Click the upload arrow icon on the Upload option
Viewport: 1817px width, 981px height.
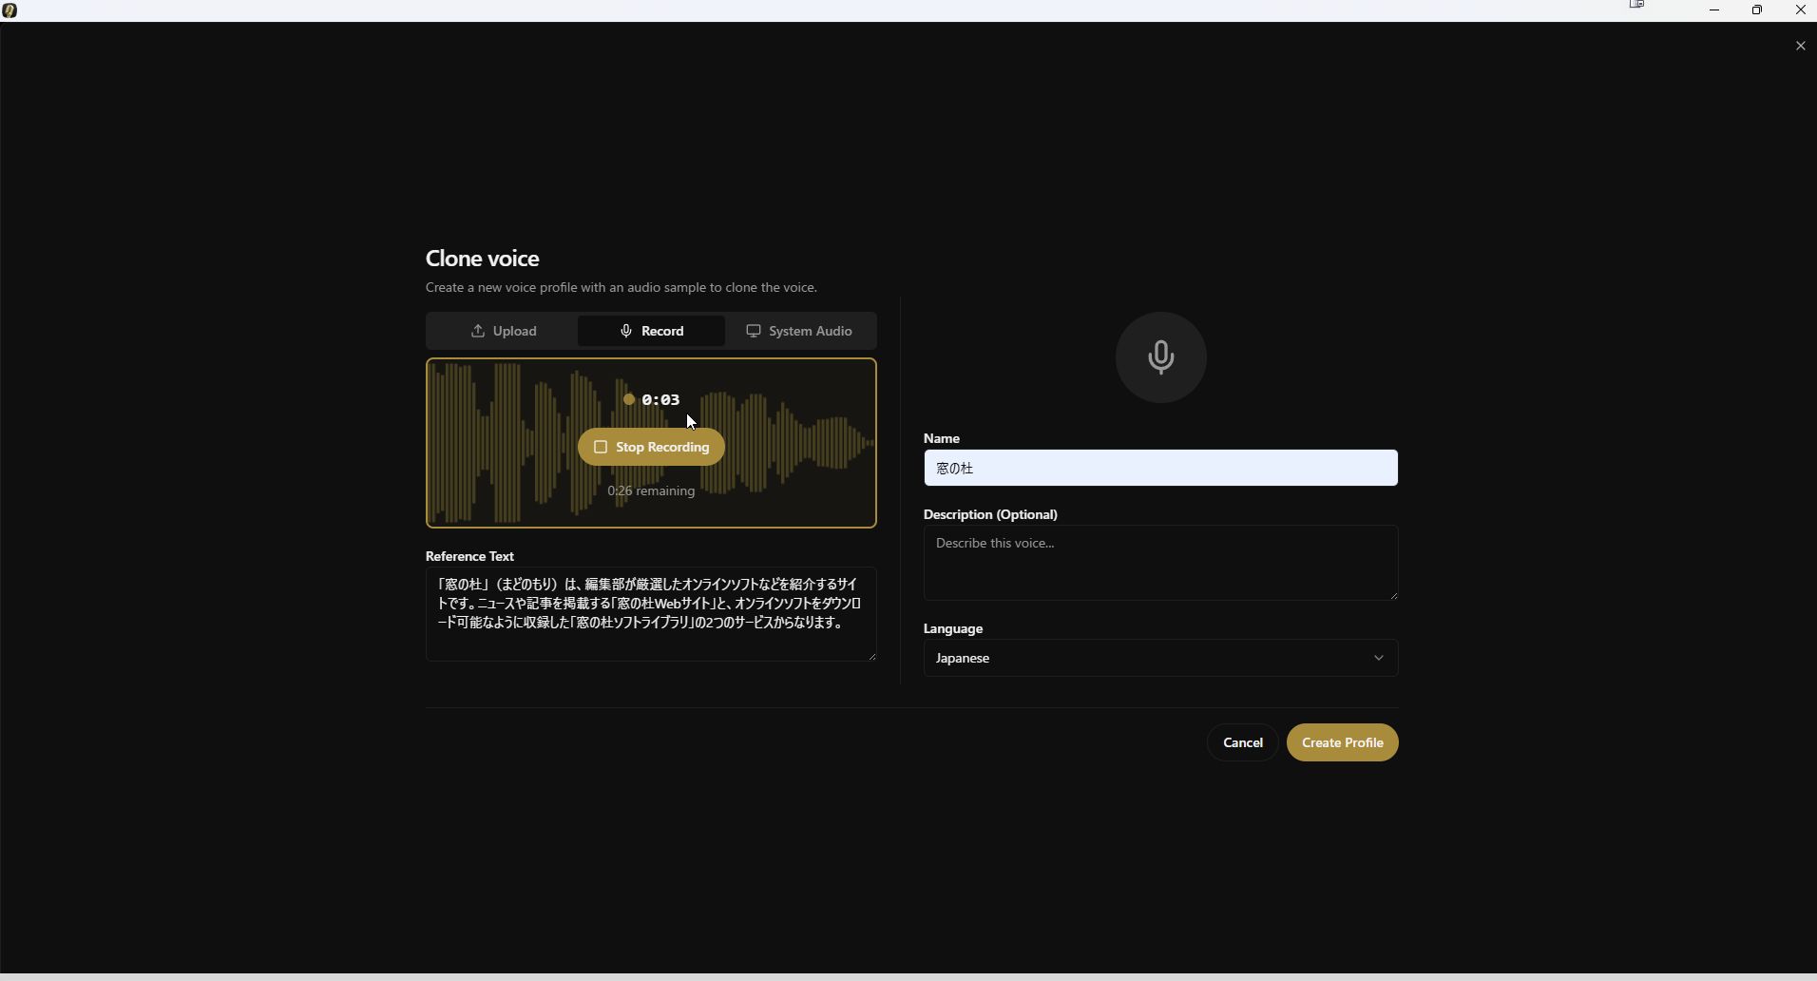(480, 330)
